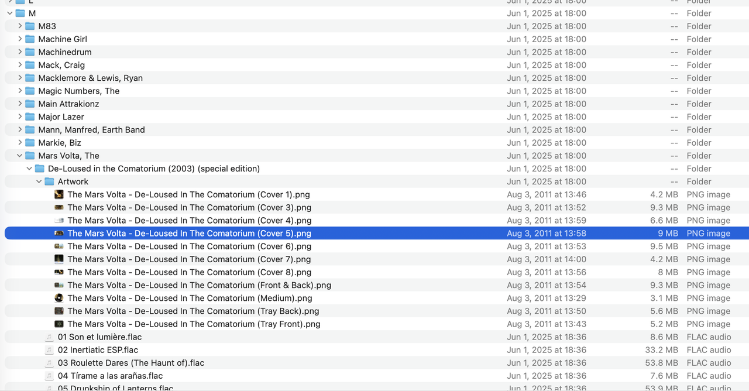
Task: Collapse the M folder chevron
Action: 10,13
